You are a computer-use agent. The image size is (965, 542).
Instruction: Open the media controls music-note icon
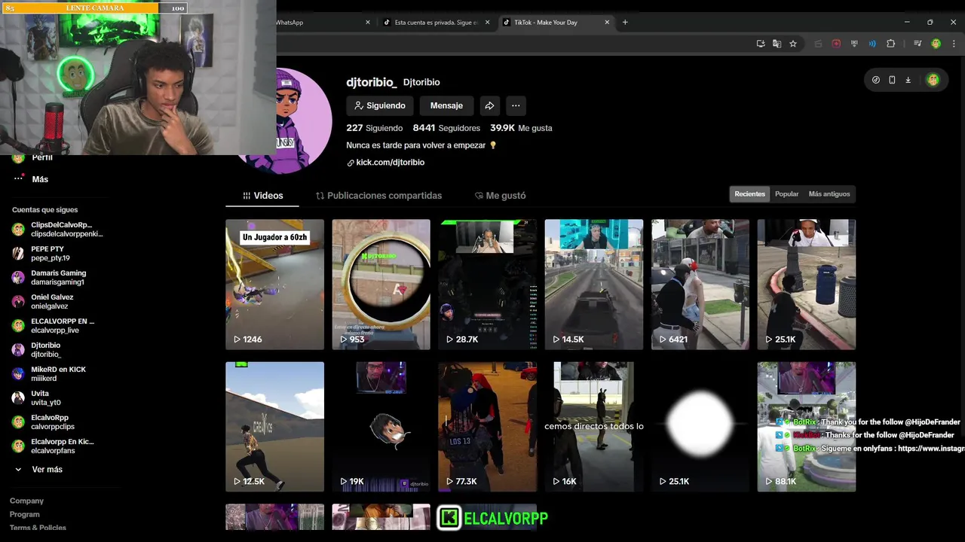(x=918, y=44)
